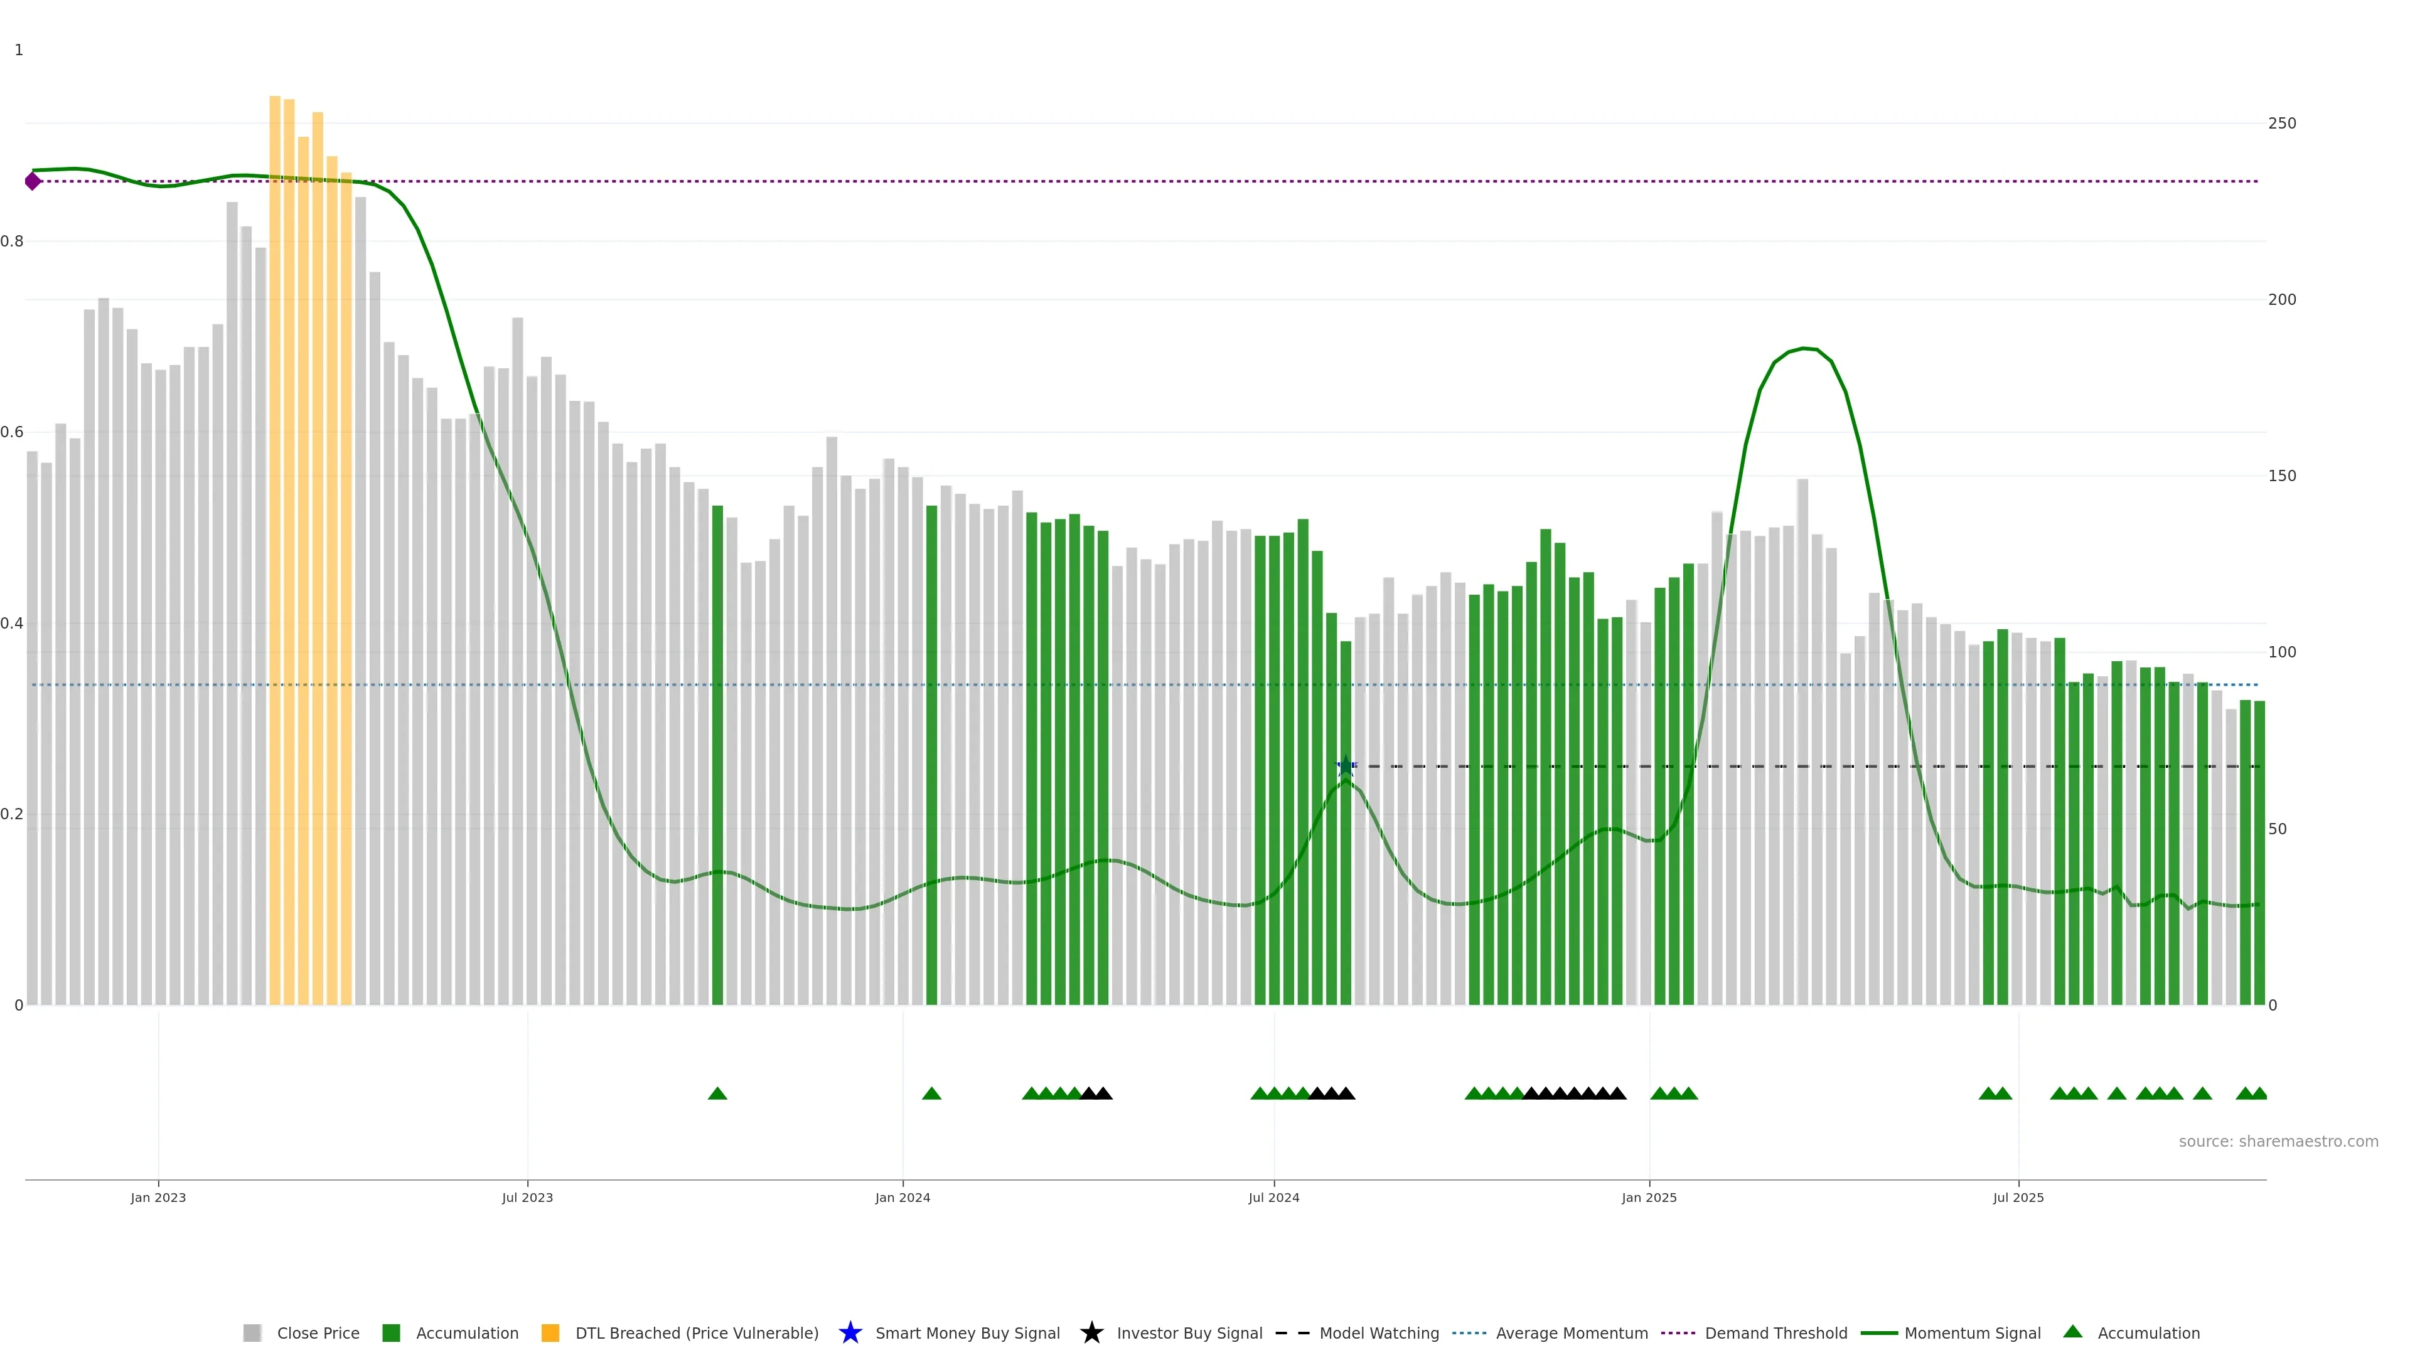2410x1355 pixels.
Task: Click the momentum line peak in early 2025
Action: (1804, 349)
